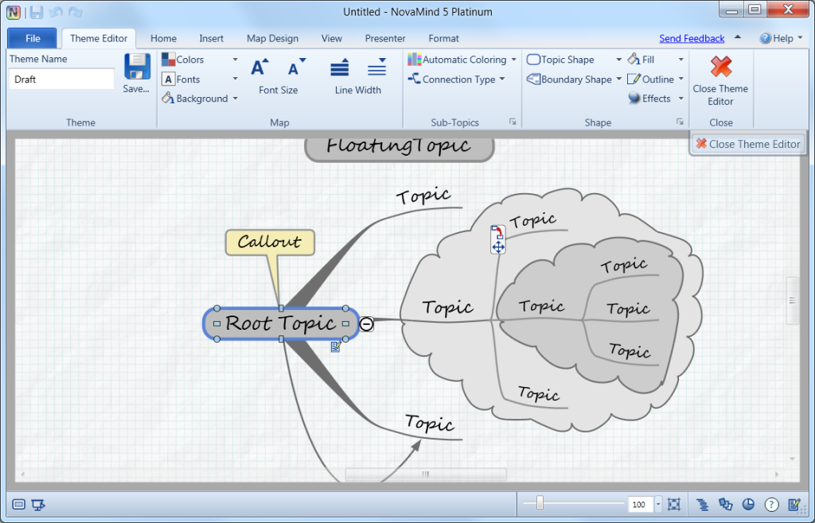Select the Theme Editor tab
815x523 pixels.
tap(99, 38)
